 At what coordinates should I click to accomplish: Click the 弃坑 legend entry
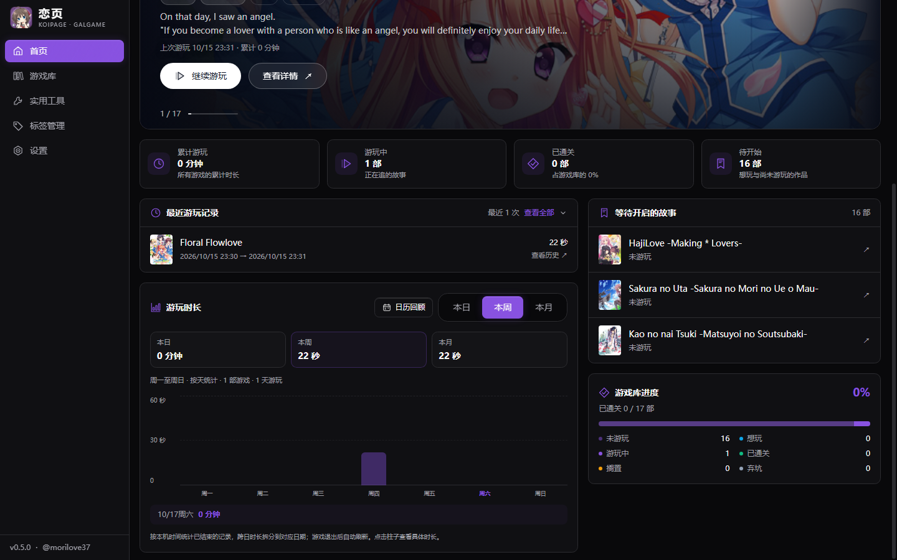pyautogui.click(x=805, y=469)
